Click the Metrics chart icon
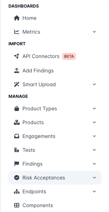The width and height of the screenshot is (109, 212). [17, 32]
